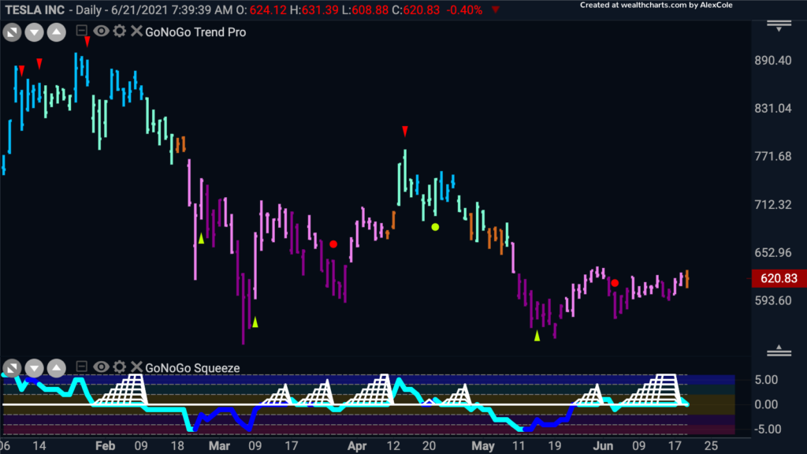This screenshot has height=454, width=807.
Task: Click the -0.40% change value
Action: [464, 9]
